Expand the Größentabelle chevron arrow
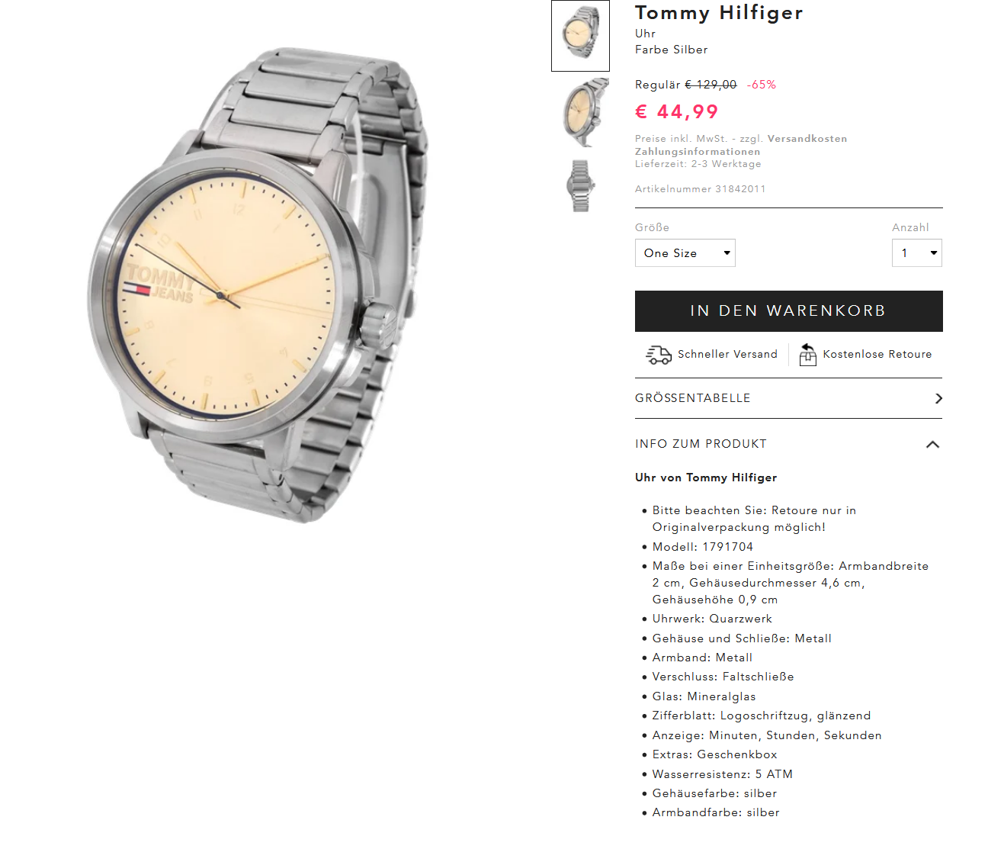Image resolution: width=988 pixels, height=849 pixels. [x=938, y=398]
